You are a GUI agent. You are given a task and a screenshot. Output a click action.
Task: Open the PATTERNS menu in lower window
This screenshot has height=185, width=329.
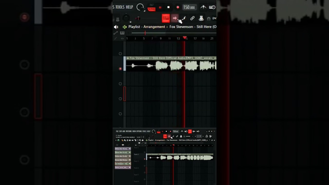click(x=129, y=131)
